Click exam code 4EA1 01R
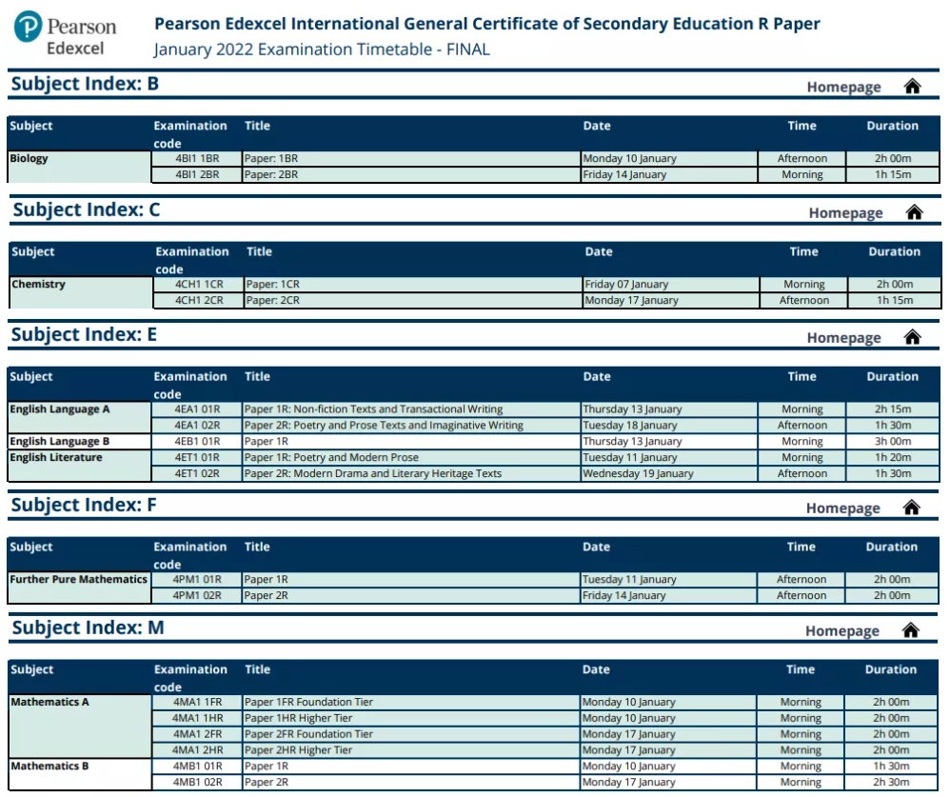Screen dimensions: 950x797 (197, 409)
